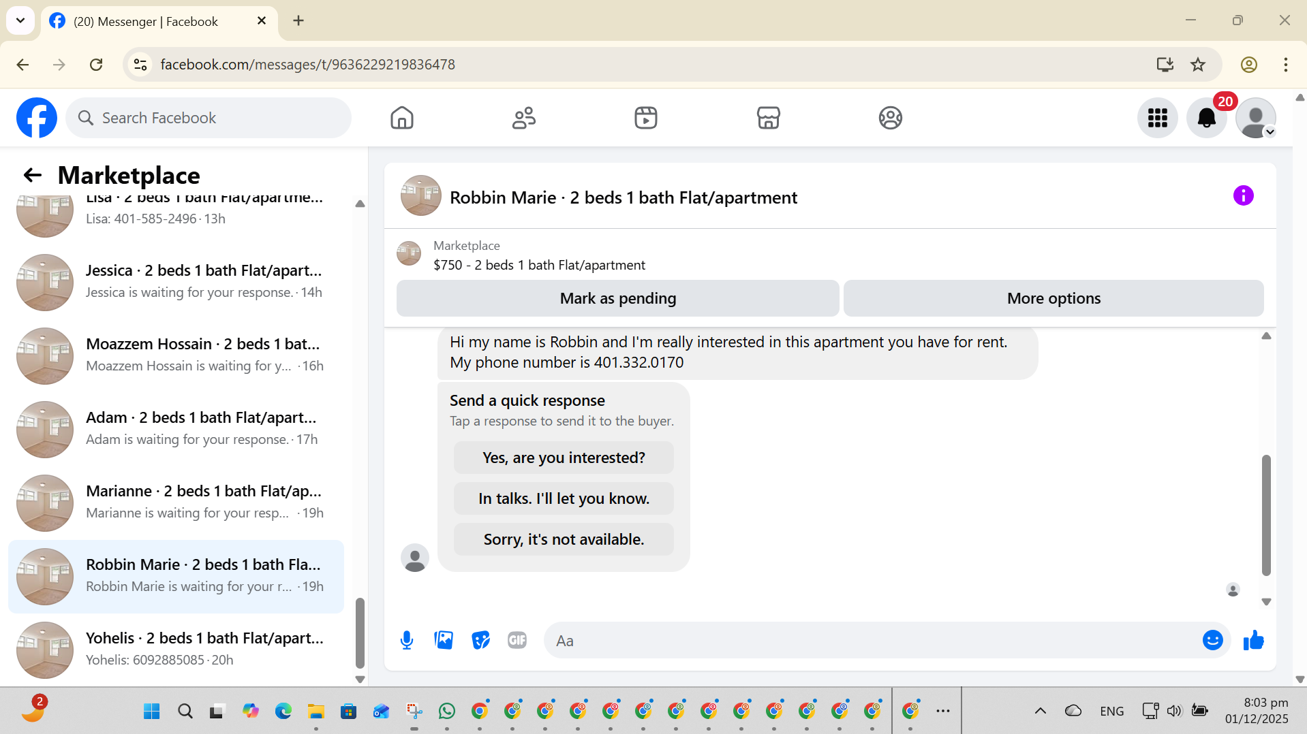The height and width of the screenshot is (734, 1307).
Task: Select the Messenger | Facebook tab
Action: (x=159, y=21)
